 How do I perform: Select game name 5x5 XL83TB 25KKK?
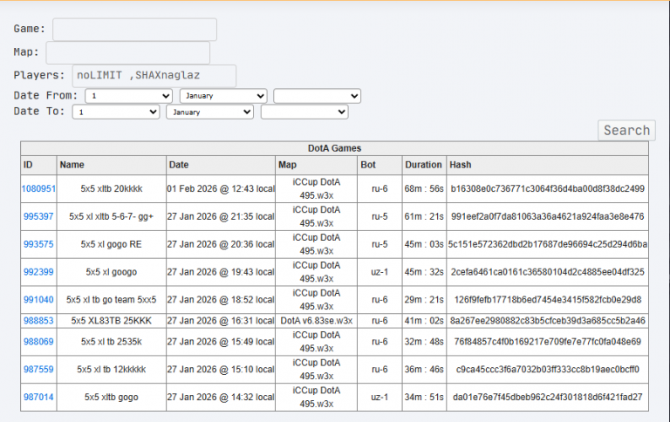[111, 321]
